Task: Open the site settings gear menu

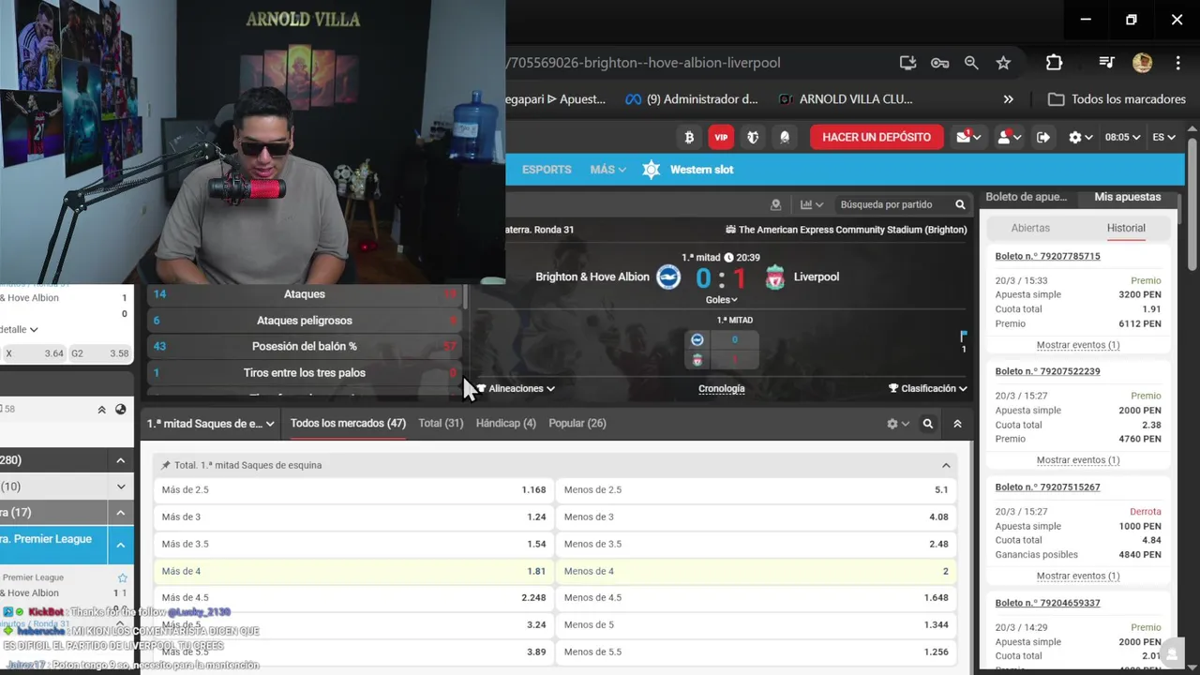Action: (x=1081, y=137)
